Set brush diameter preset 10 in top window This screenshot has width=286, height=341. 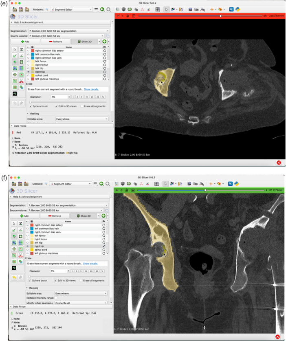click(x=86, y=97)
